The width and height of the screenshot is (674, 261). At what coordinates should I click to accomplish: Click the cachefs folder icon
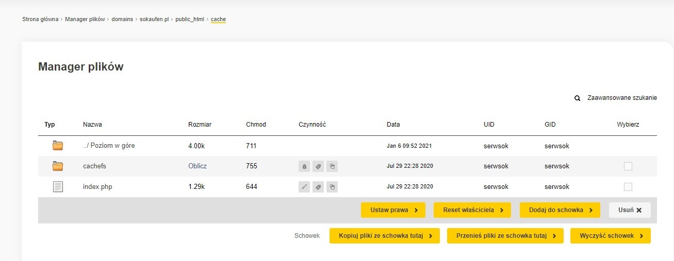[x=58, y=166]
